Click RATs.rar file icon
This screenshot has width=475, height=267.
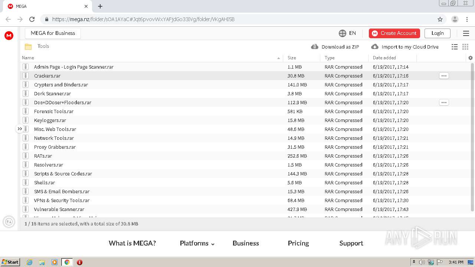coord(26,156)
